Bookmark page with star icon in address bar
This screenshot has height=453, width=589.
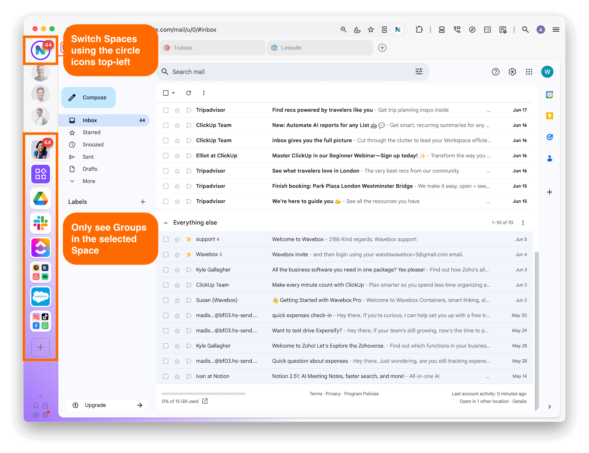pyautogui.click(x=371, y=29)
